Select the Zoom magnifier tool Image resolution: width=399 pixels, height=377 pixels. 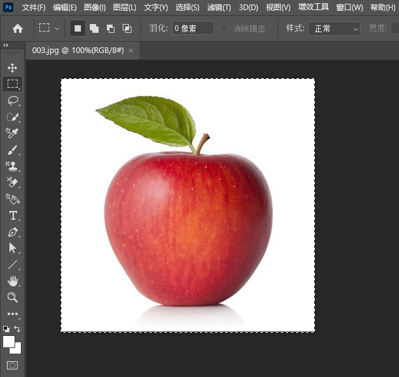click(x=12, y=297)
